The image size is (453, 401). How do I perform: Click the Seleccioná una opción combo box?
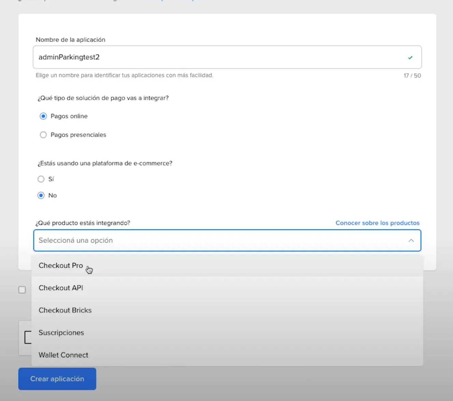[218, 241]
